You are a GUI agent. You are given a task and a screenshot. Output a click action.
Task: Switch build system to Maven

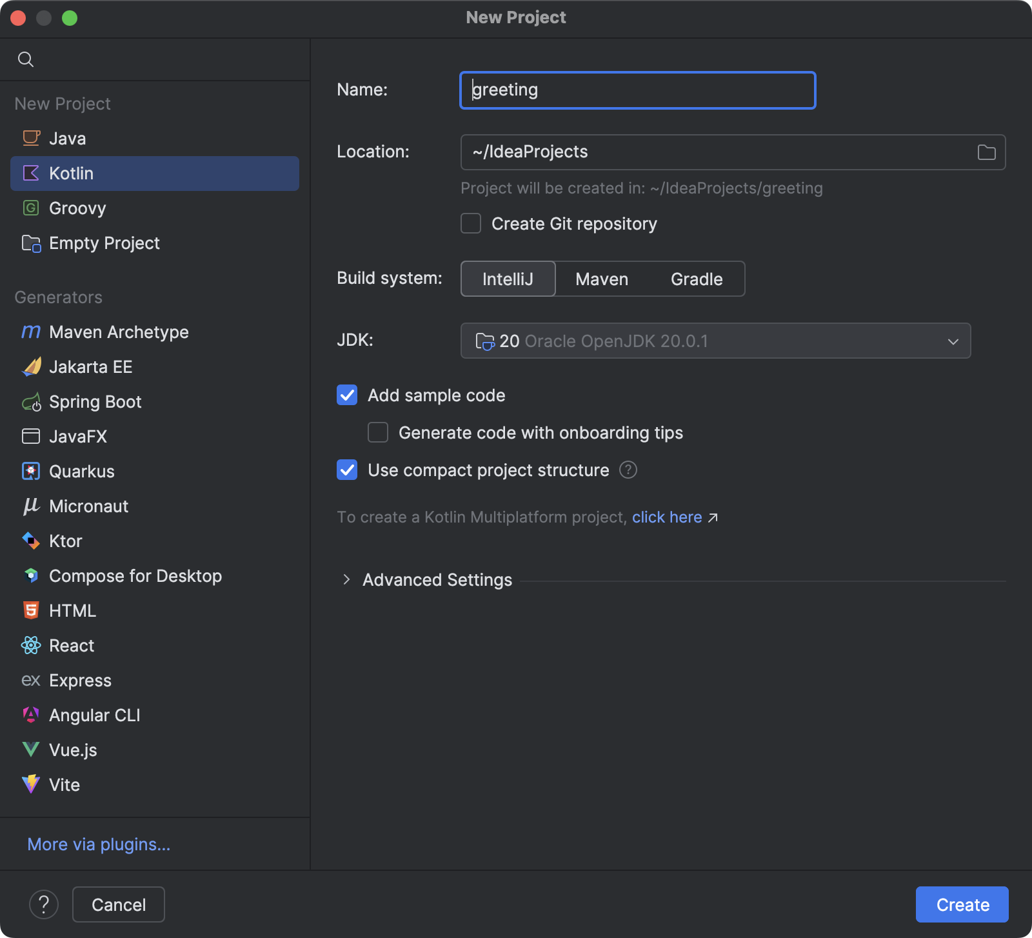coord(601,279)
